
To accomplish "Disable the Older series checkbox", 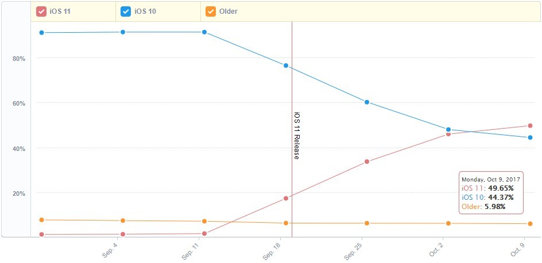I will [x=211, y=11].
